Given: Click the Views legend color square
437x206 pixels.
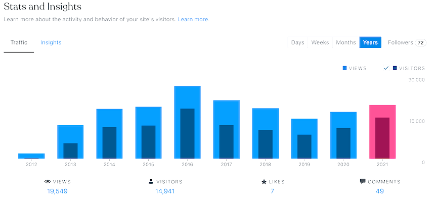Looking at the screenshot, I should [x=345, y=68].
